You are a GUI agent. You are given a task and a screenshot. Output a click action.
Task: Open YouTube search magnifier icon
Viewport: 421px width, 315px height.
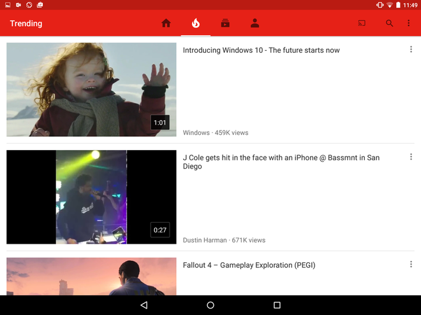(x=389, y=24)
